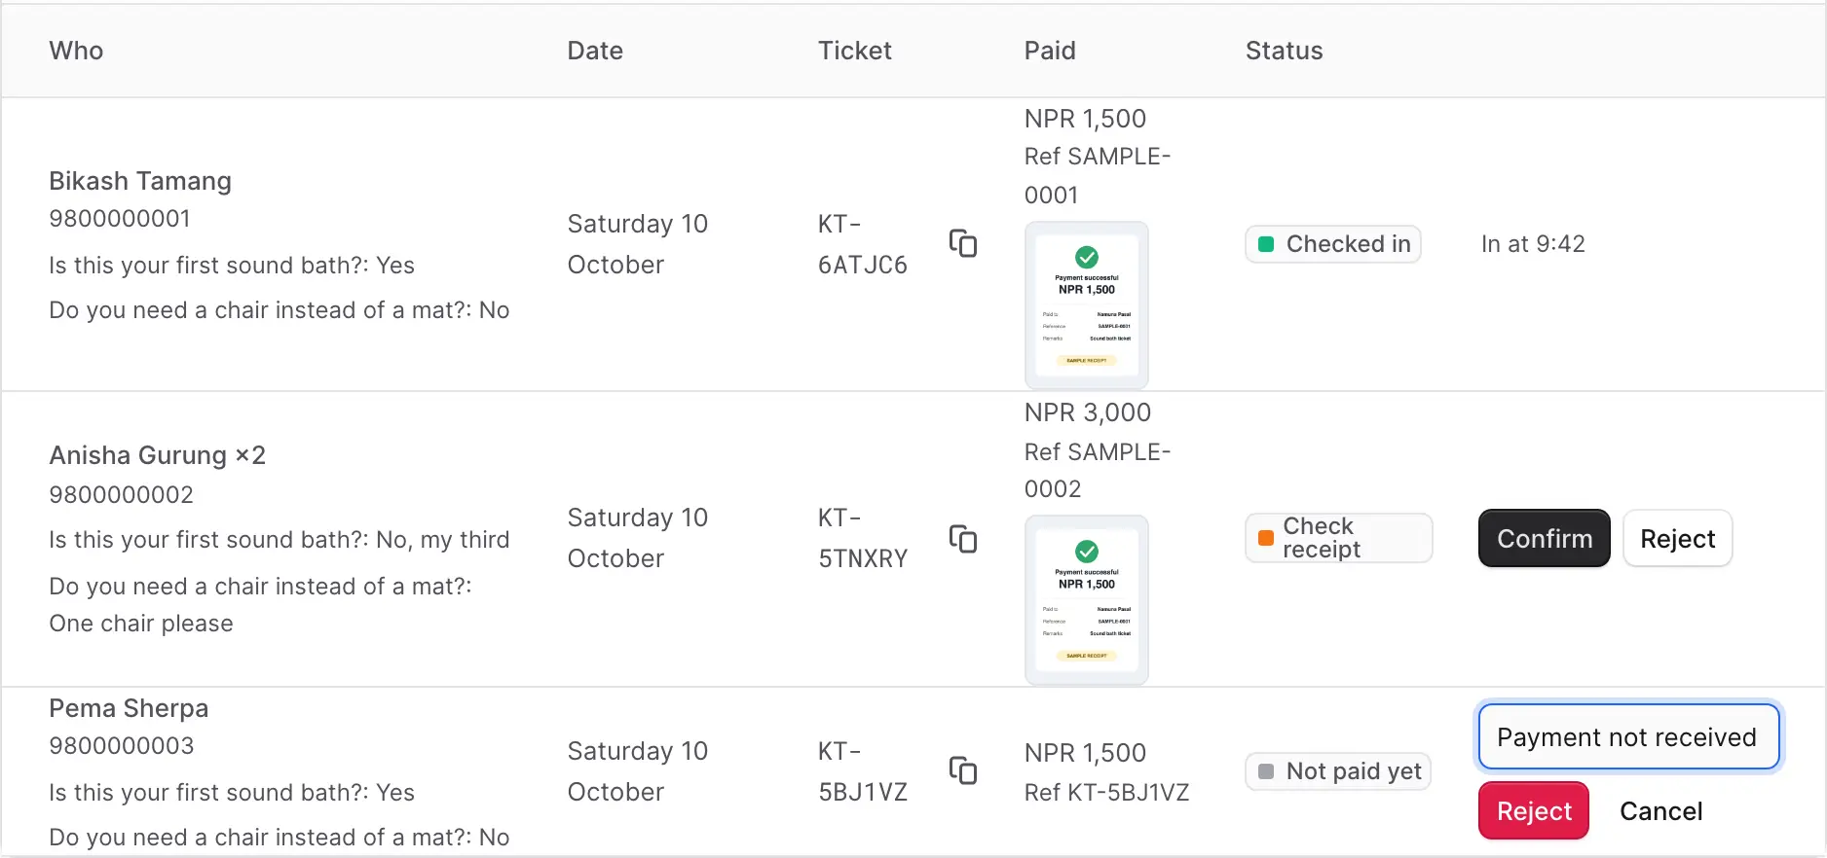Focus the rejection reason input field
Viewport: 1827px width, 858px height.
(x=1628, y=736)
